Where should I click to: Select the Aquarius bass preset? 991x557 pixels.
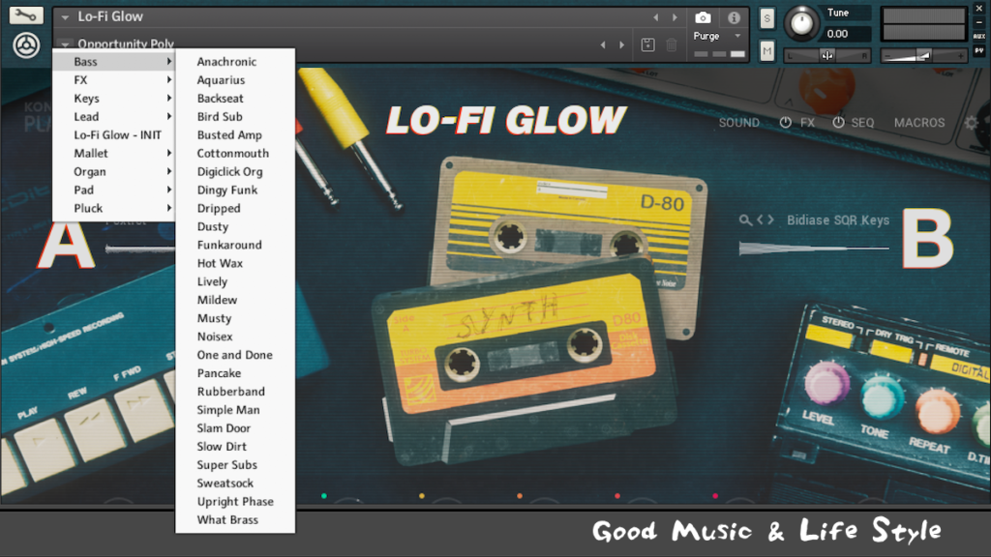(235, 79)
